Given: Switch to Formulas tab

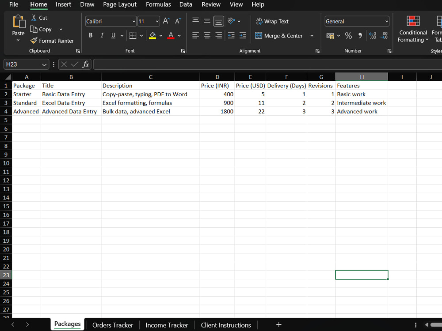Looking at the screenshot, I should (x=158, y=4).
